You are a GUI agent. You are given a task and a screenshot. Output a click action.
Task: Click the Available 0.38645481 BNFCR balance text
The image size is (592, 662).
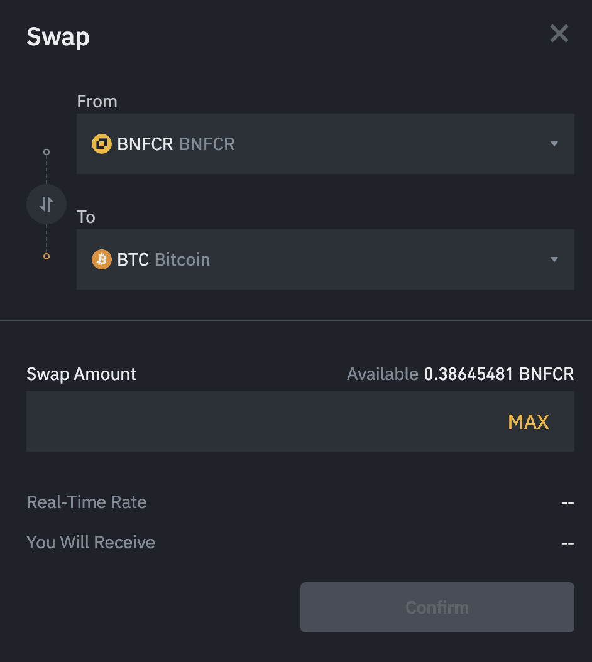460,374
